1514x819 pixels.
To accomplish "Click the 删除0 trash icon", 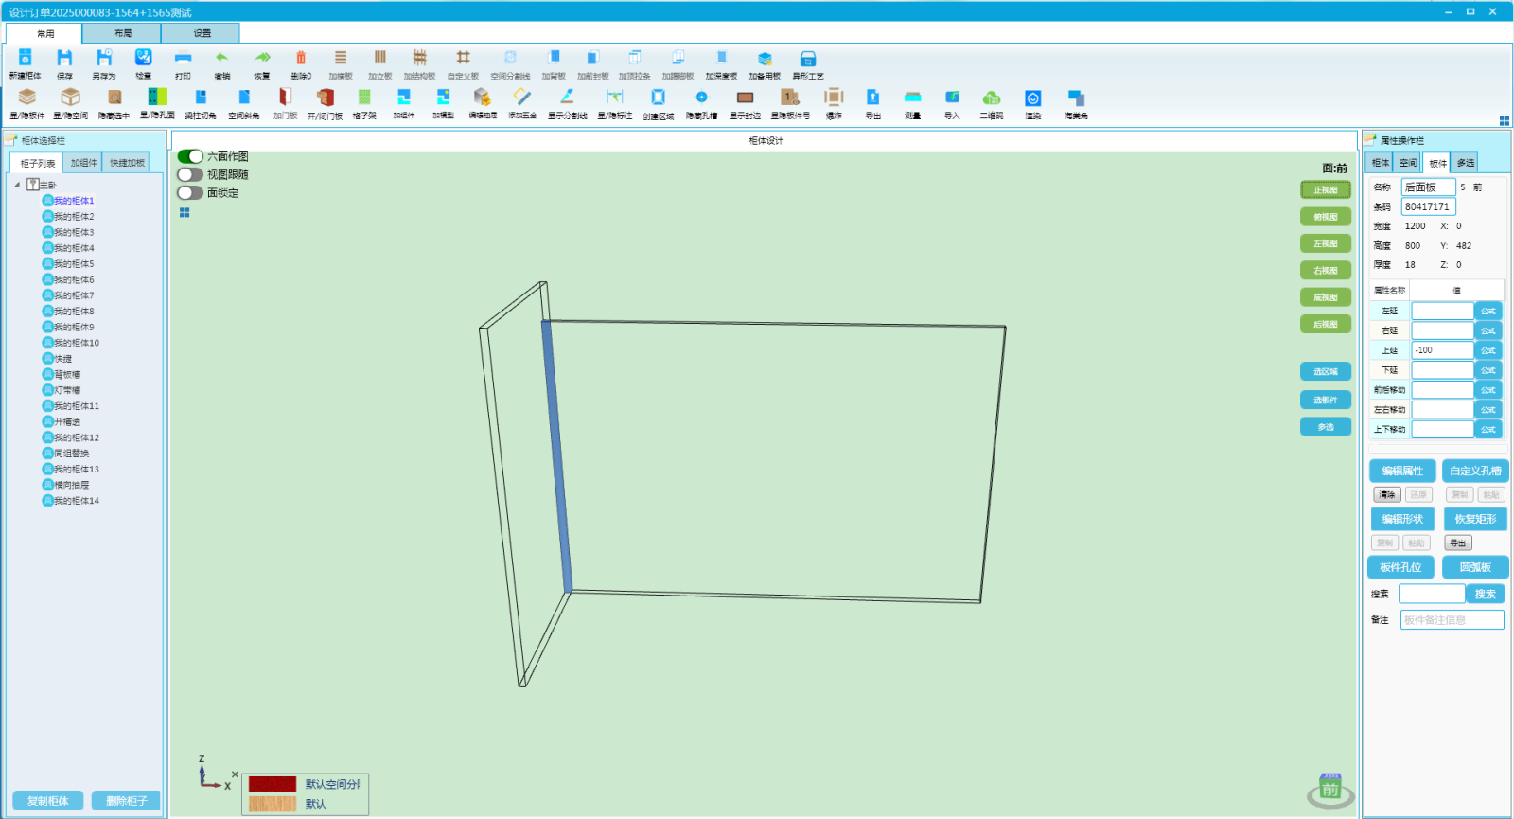I will [x=301, y=59].
